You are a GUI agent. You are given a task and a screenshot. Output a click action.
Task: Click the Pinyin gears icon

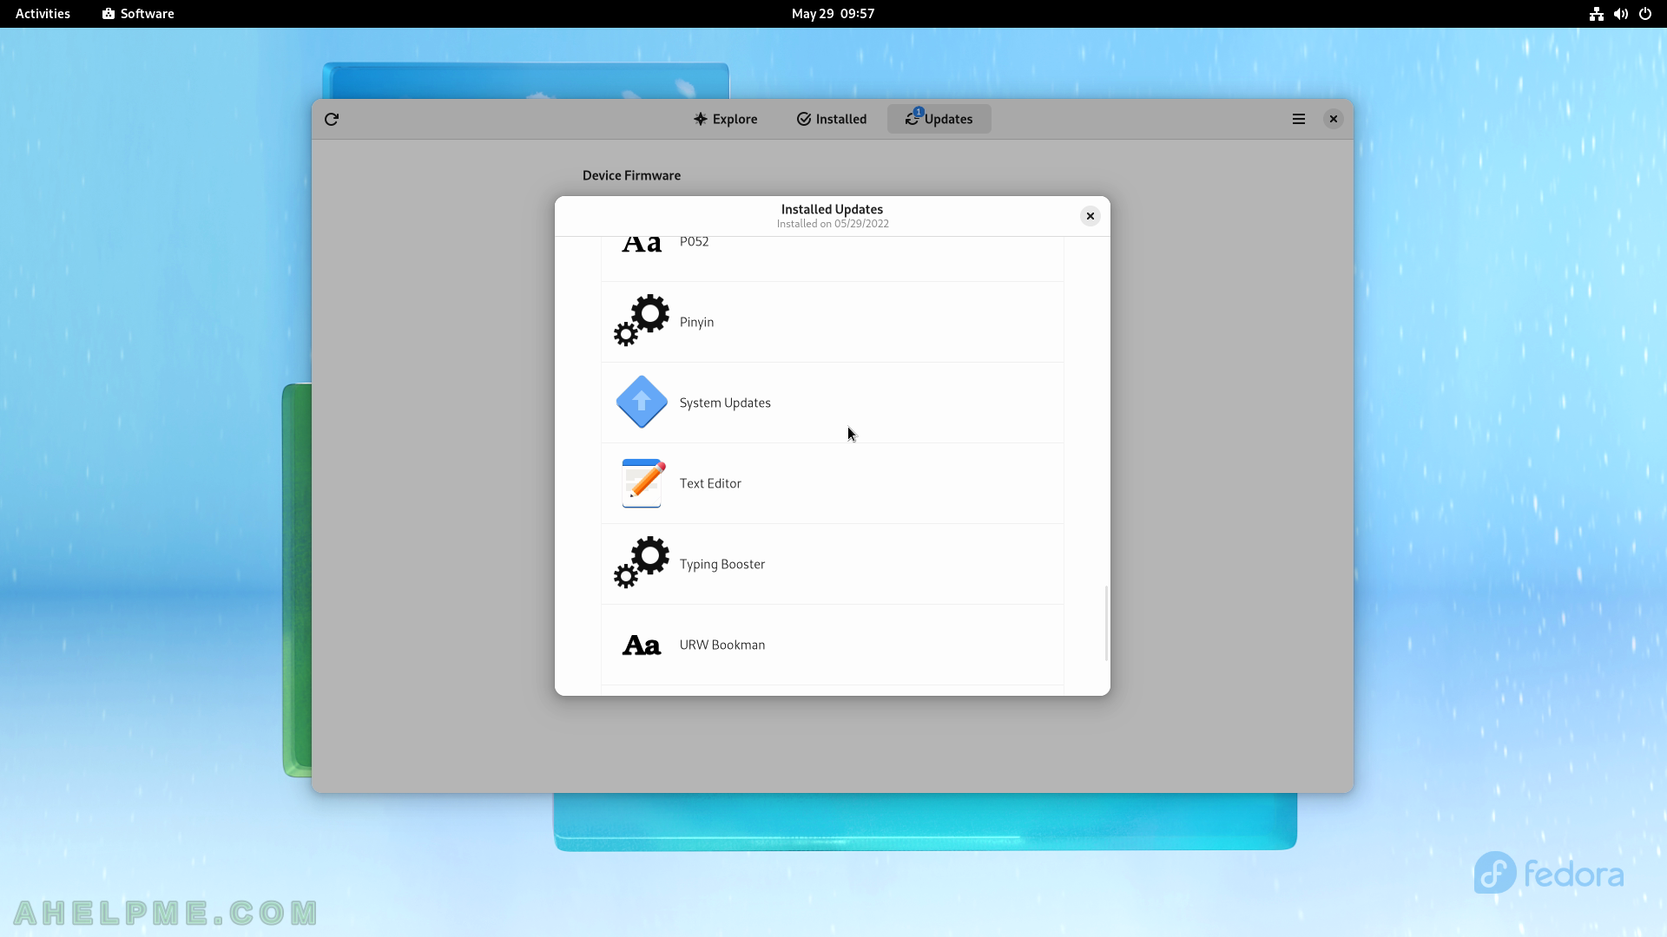click(x=642, y=321)
